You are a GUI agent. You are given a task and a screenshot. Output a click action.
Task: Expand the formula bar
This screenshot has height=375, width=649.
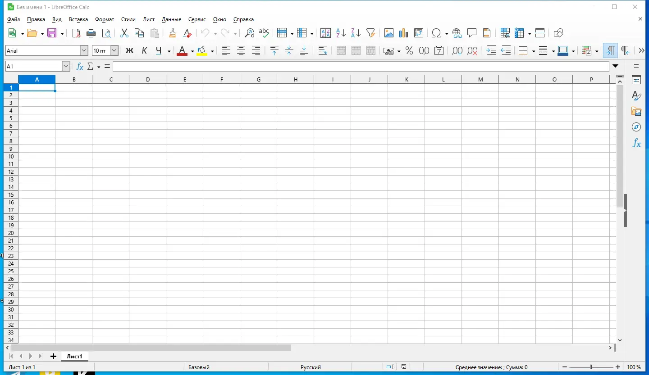pyautogui.click(x=616, y=66)
